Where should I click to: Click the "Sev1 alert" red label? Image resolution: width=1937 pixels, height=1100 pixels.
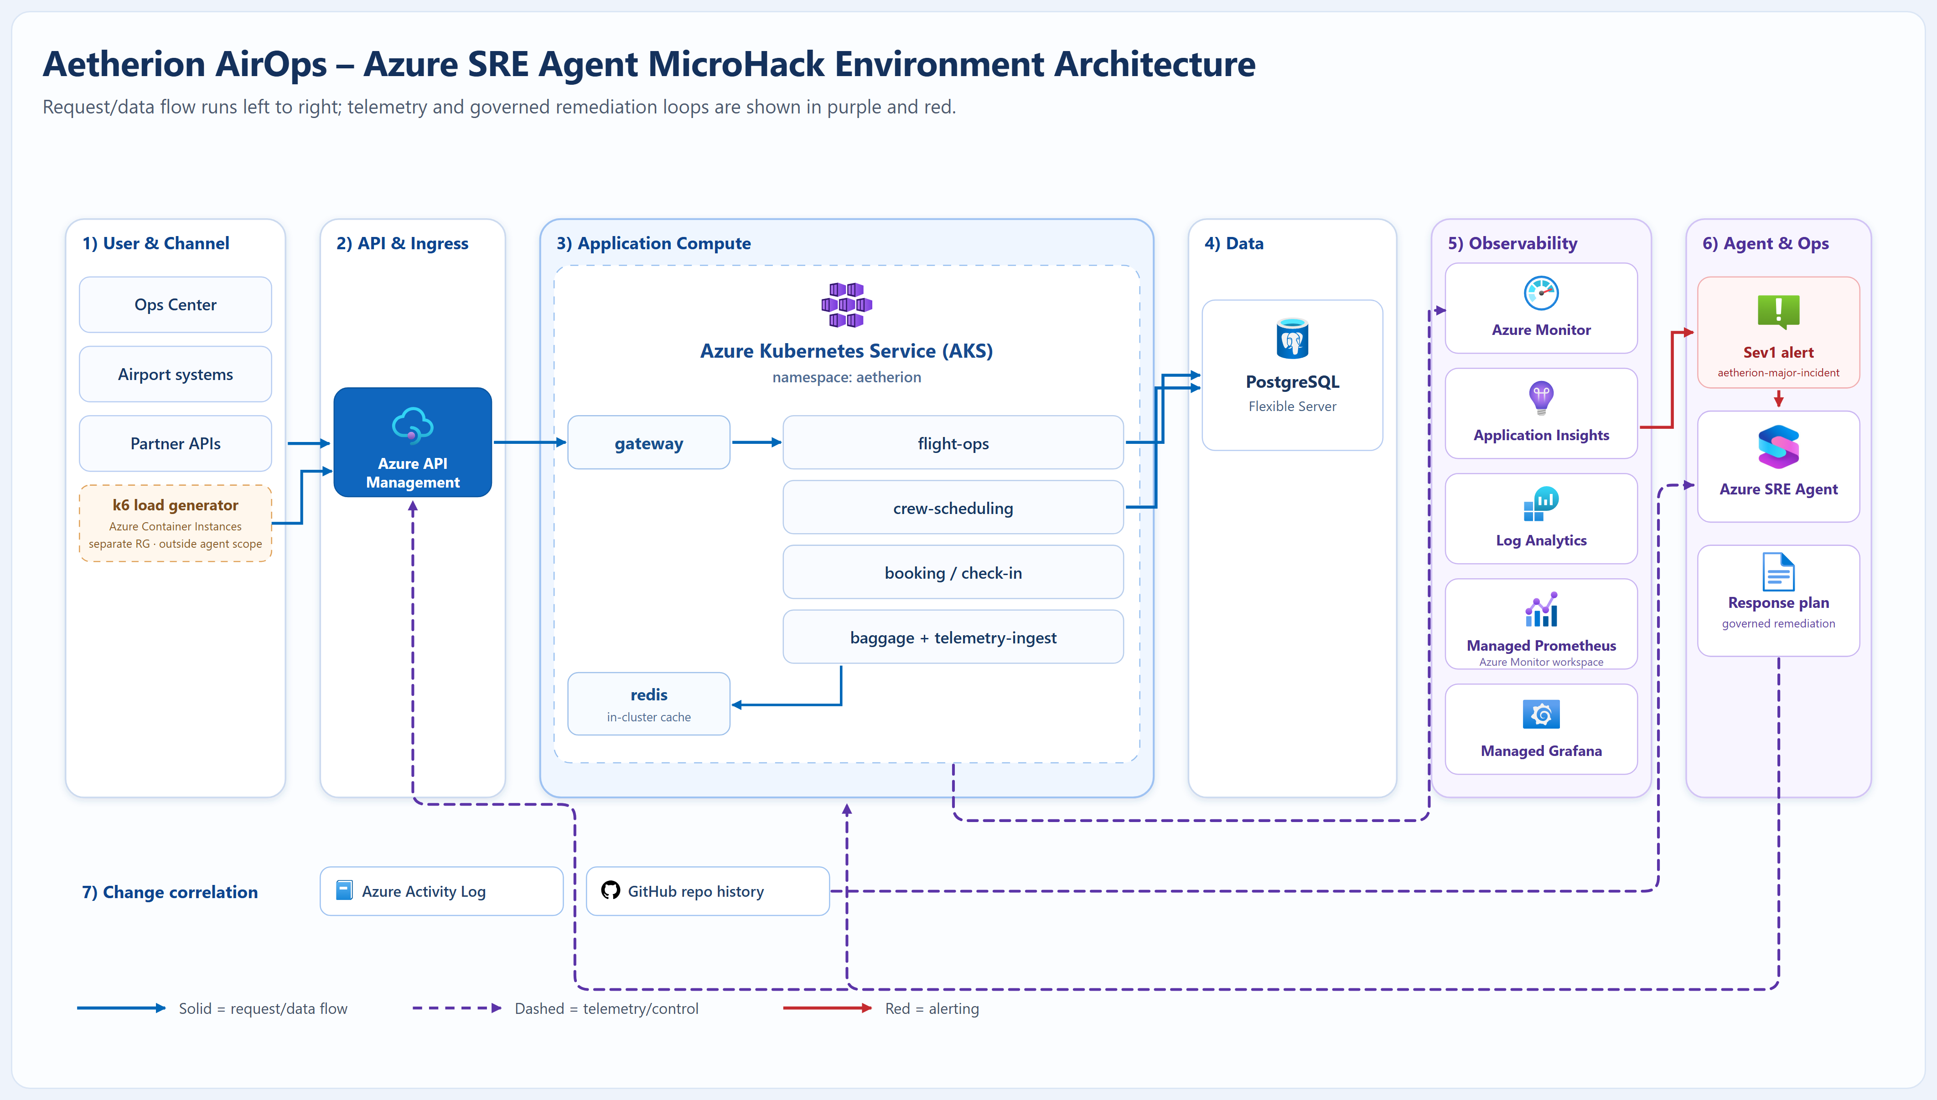(1778, 352)
